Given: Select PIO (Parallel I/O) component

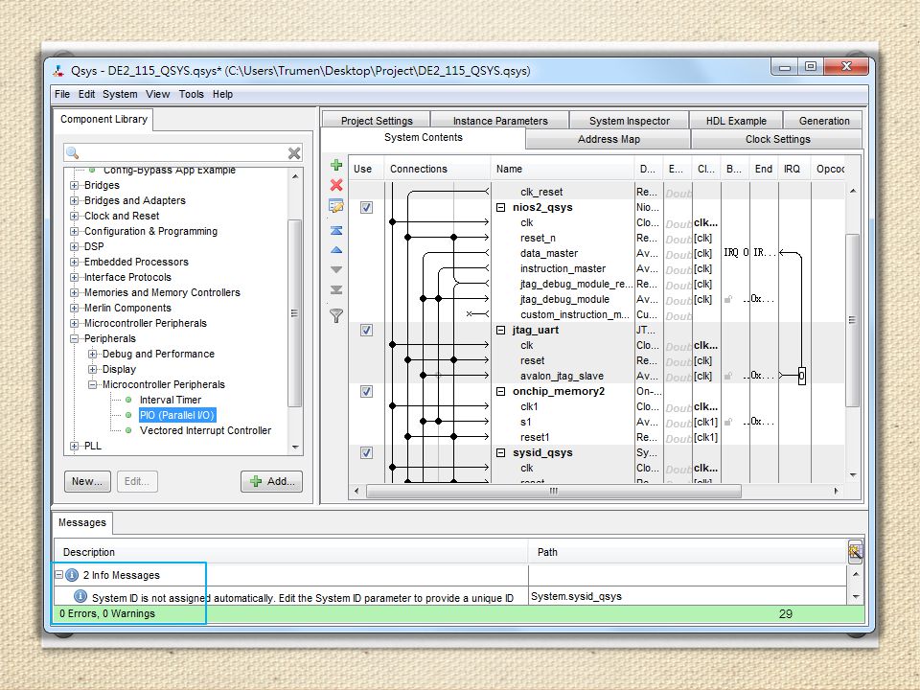Looking at the screenshot, I should click(x=177, y=415).
